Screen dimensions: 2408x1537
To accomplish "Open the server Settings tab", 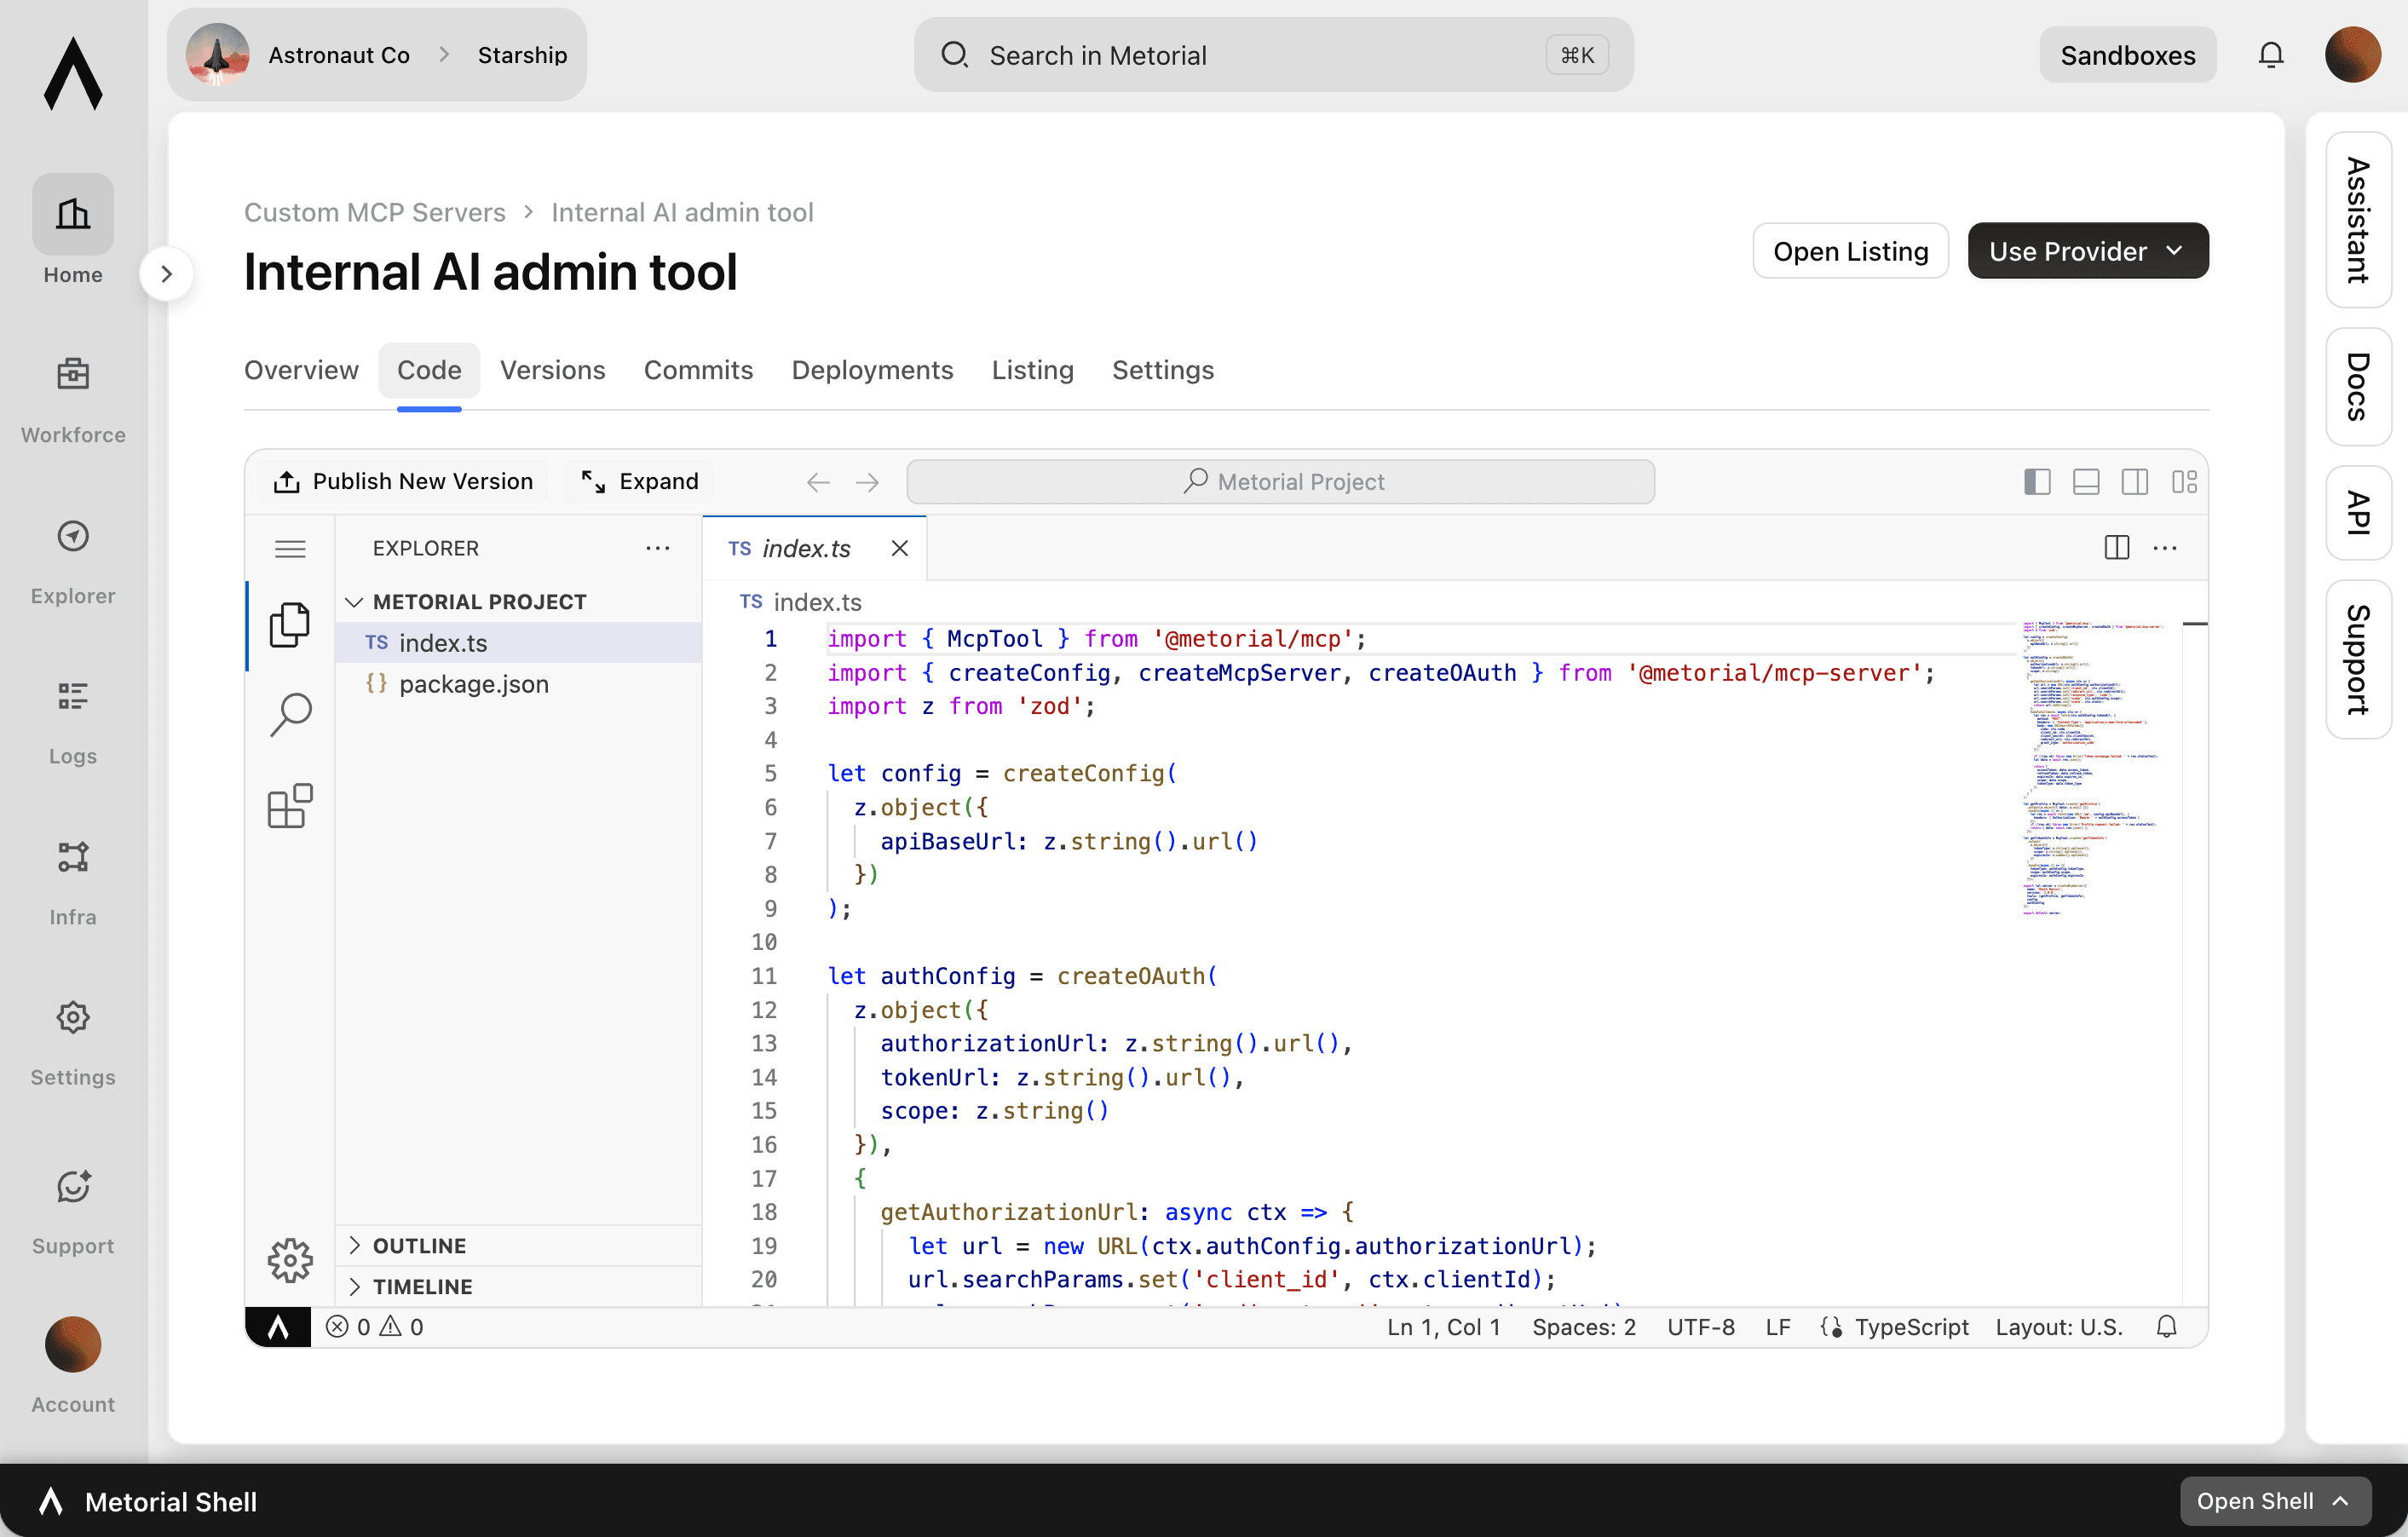I will (1163, 370).
